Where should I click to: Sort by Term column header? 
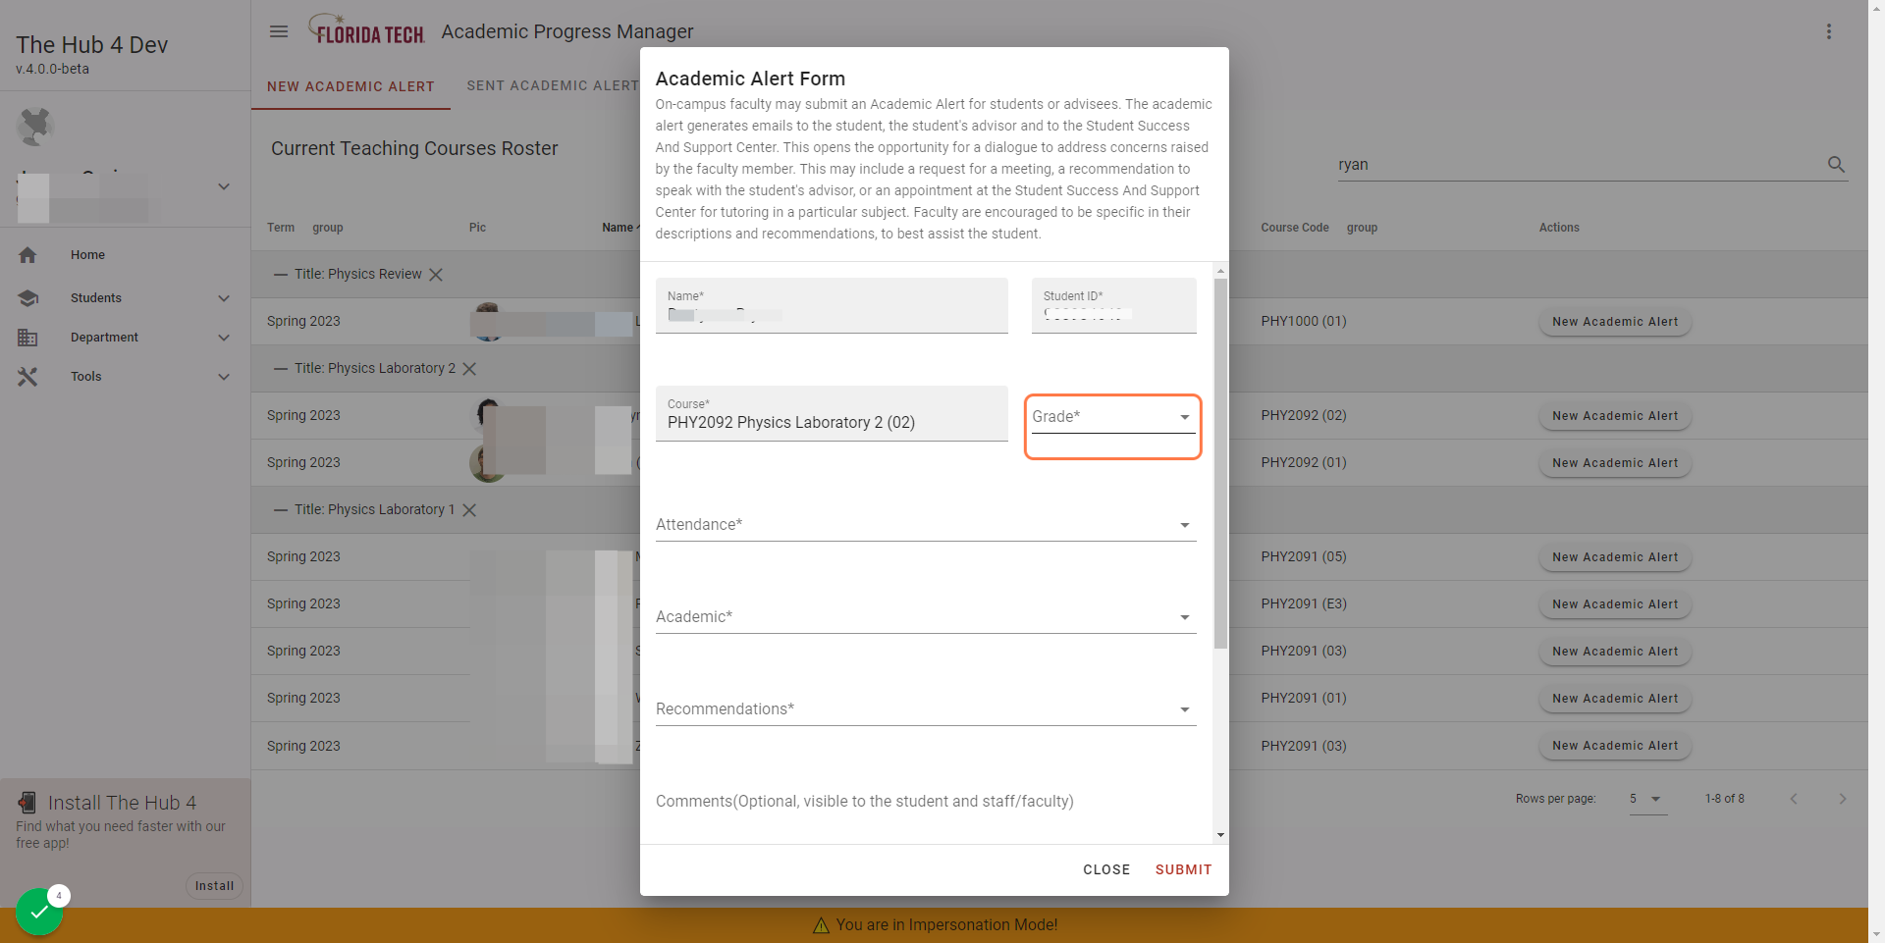[x=281, y=228]
